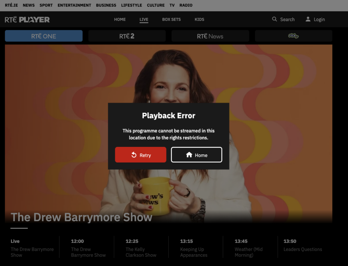Open BOX SETS section
Screen dimensions: 348x266
tap(171, 19)
